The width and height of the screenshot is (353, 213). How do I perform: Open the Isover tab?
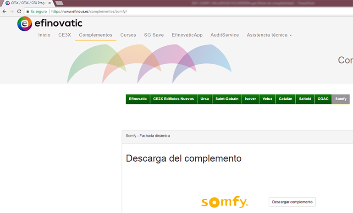(251, 99)
